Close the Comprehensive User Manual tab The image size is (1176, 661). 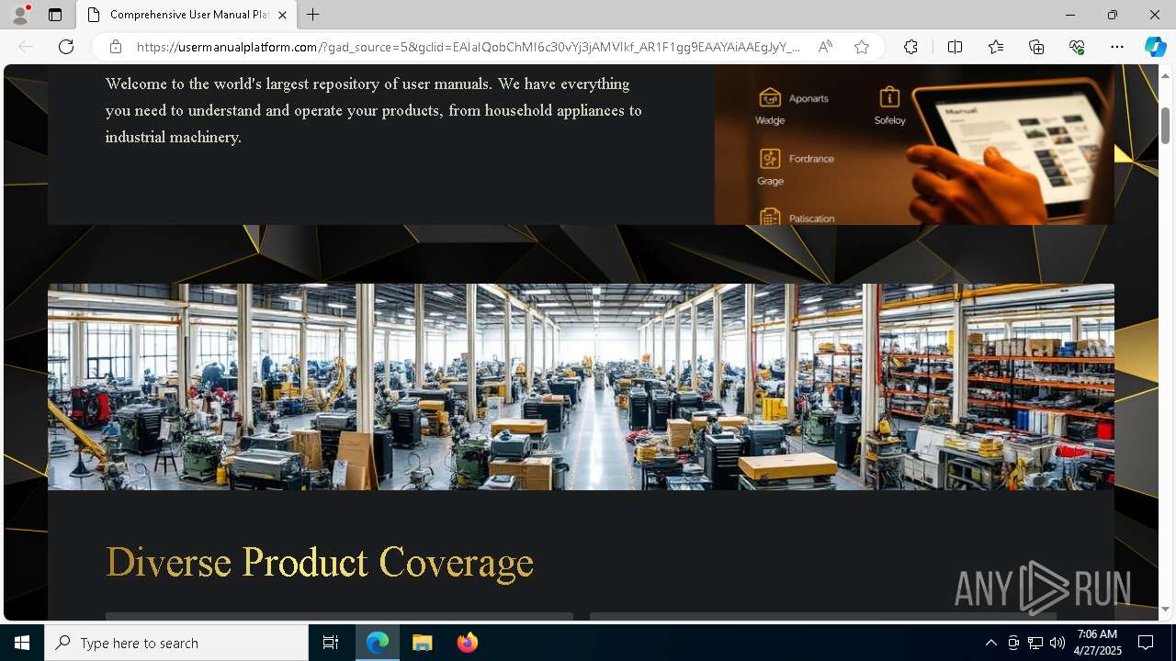[x=282, y=15]
